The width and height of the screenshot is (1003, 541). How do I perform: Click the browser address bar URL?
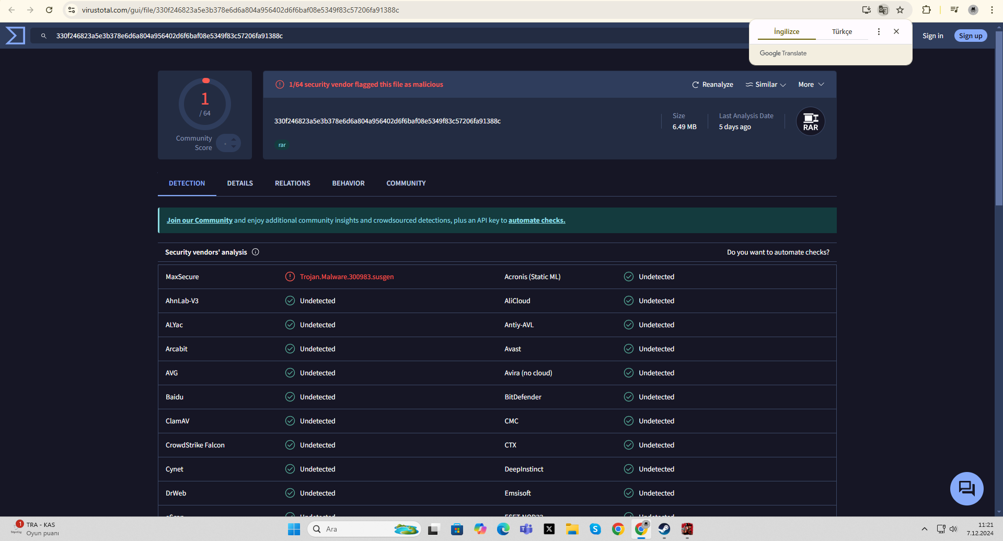(240, 10)
